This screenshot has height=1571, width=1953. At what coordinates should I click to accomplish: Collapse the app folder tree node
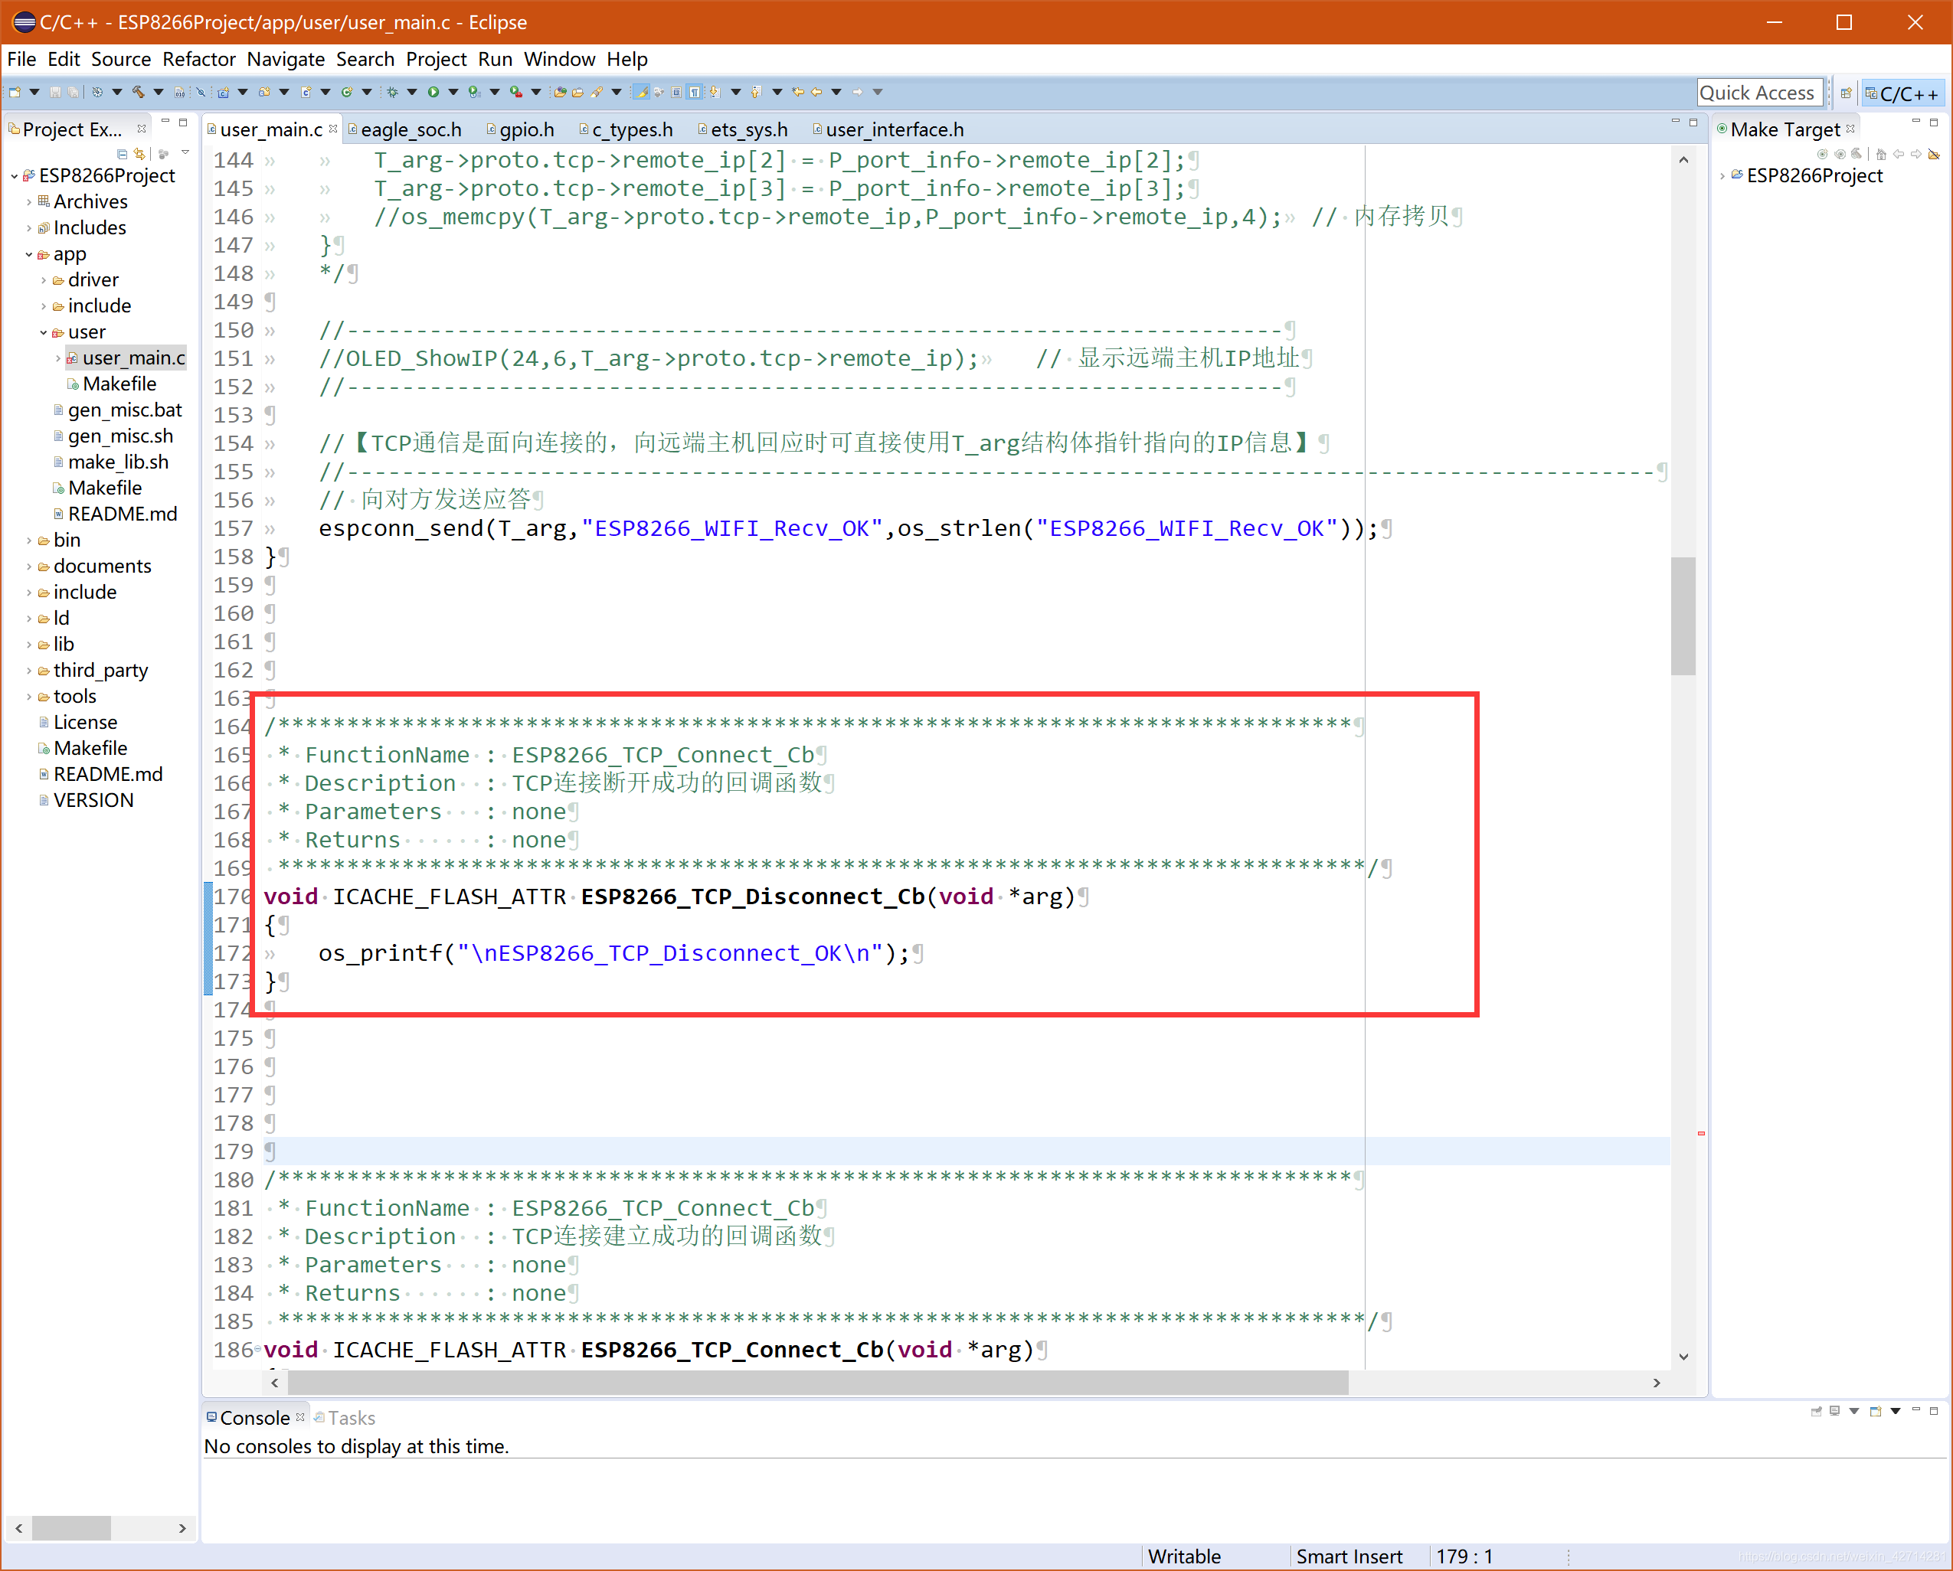point(29,254)
